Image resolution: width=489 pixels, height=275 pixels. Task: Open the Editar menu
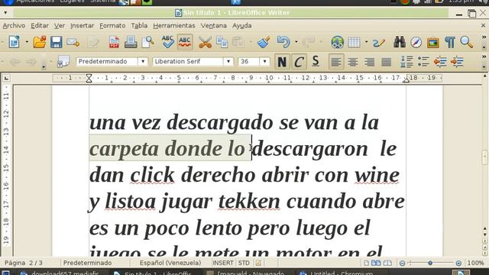pyautogui.click(x=39, y=25)
